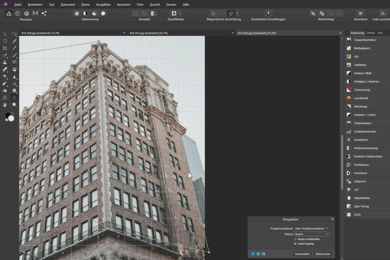Viewport: 390px width, 260px height.
Task: Select the Mesh warp tool
Action: click(5, 98)
